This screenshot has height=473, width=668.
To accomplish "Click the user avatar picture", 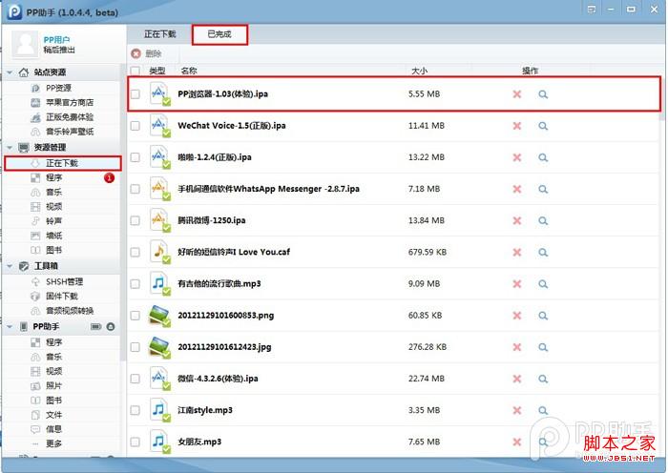I will tap(25, 44).
